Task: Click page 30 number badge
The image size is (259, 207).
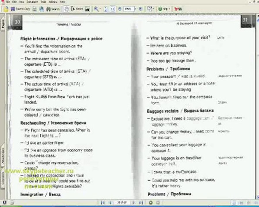Action: 17,22
